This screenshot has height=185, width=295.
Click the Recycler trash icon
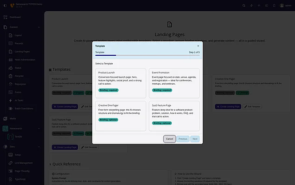(x=11, y=76)
